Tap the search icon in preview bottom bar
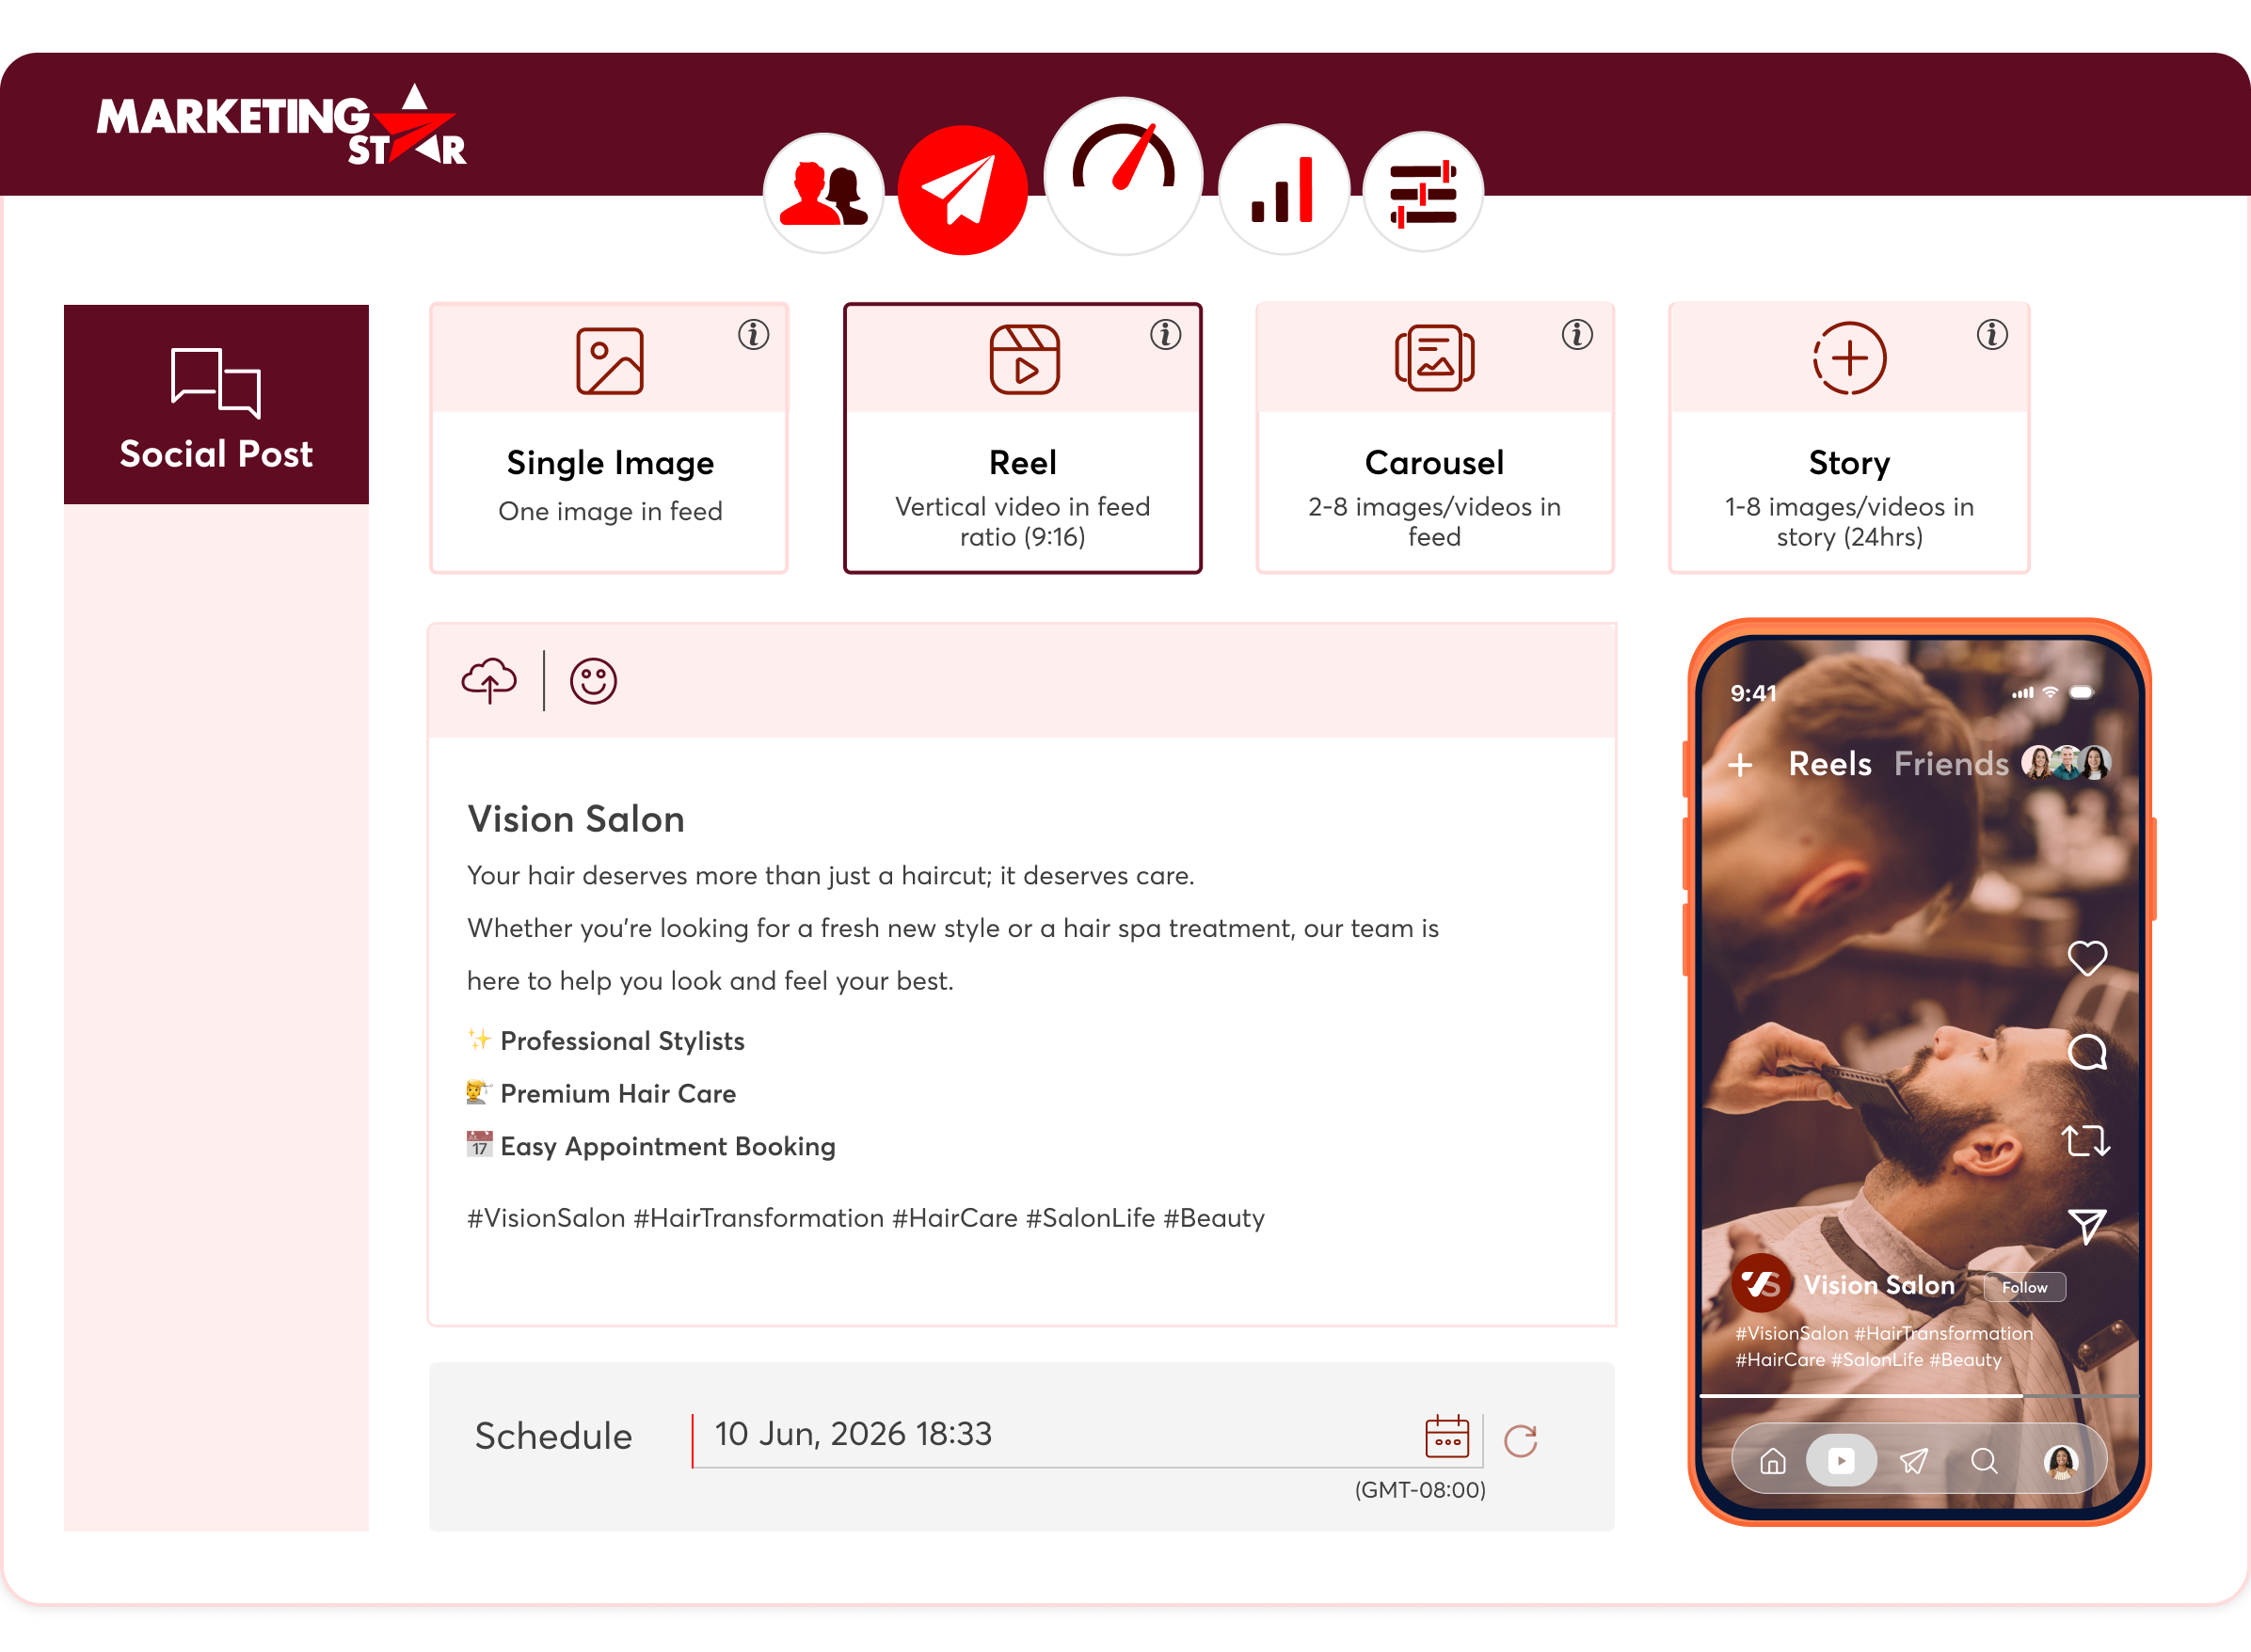The height and width of the screenshot is (1652, 2251). pyautogui.click(x=1985, y=1462)
